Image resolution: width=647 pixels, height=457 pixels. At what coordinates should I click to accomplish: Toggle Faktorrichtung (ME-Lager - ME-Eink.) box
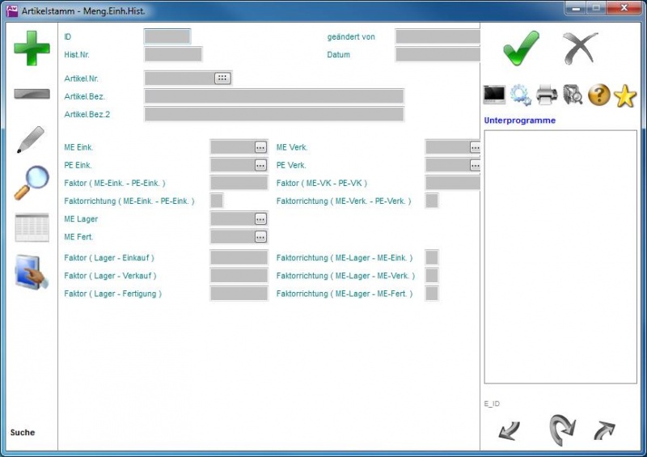pos(432,257)
